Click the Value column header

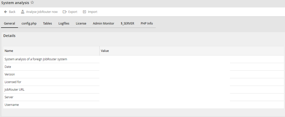click(x=192, y=51)
